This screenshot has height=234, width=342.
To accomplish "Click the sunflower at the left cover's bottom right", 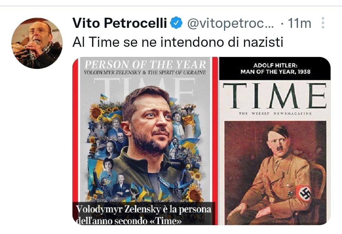I will click(x=195, y=193).
